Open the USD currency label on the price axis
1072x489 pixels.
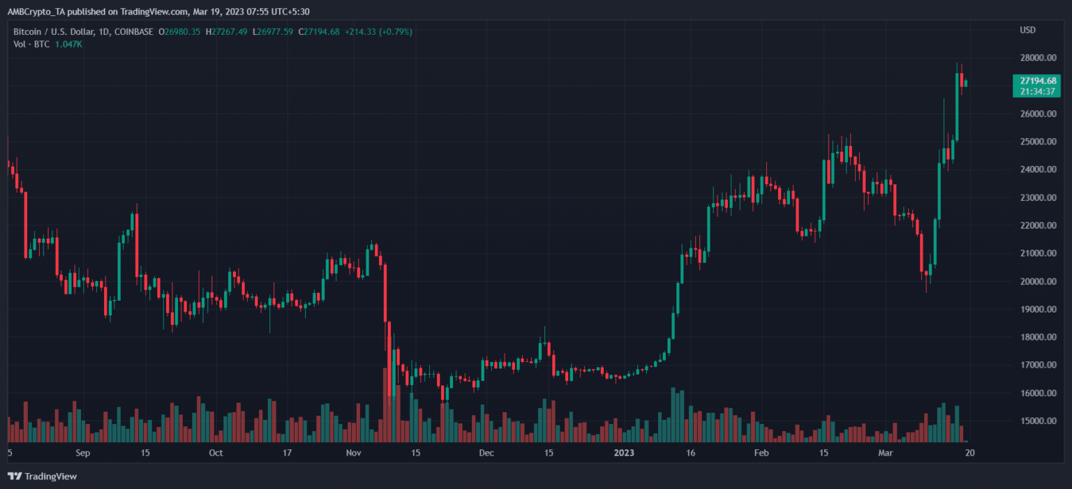(1027, 30)
